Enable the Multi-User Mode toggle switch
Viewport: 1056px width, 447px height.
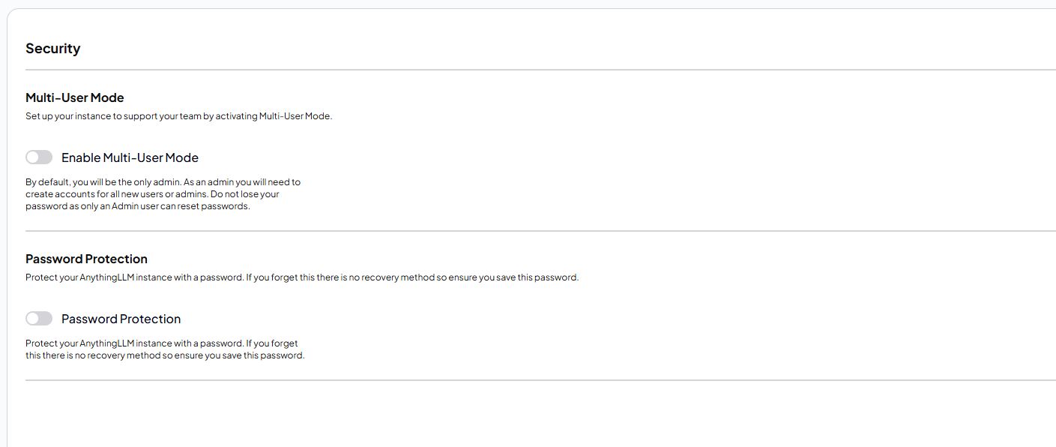tap(39, 157)
